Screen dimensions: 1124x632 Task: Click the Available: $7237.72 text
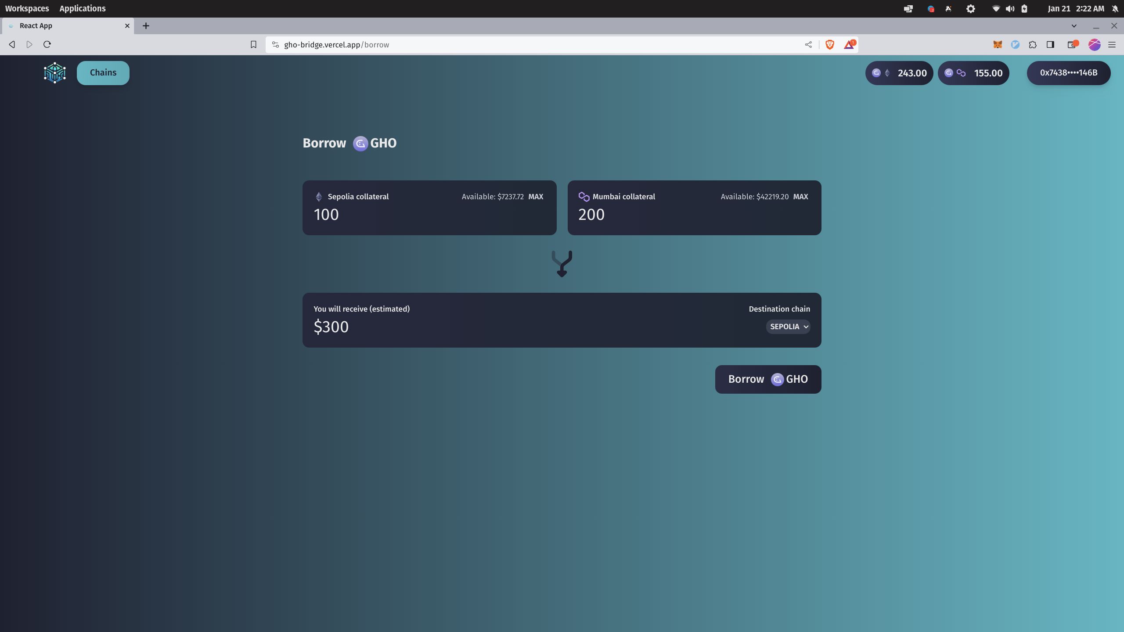(x=493, y=197)
